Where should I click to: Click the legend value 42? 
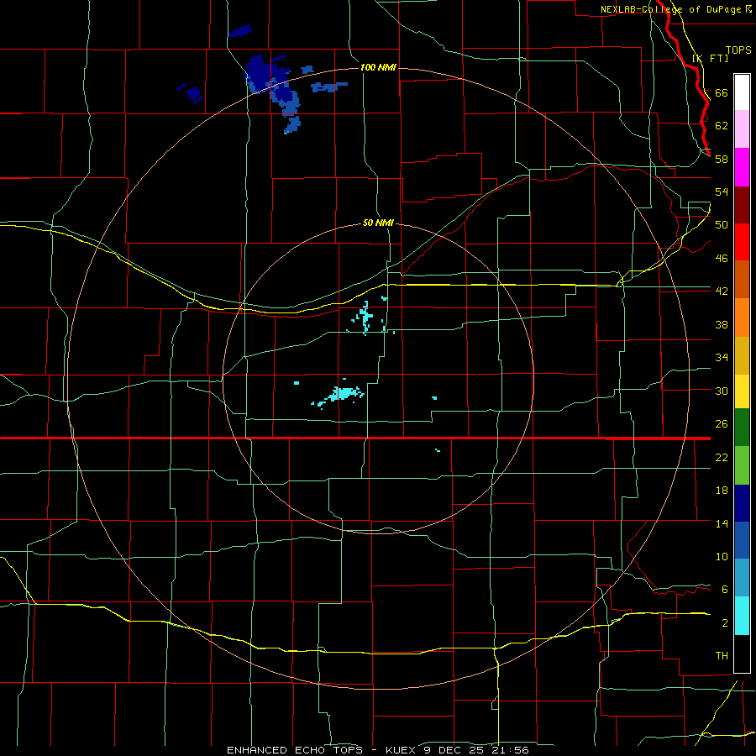coord(722,291)
